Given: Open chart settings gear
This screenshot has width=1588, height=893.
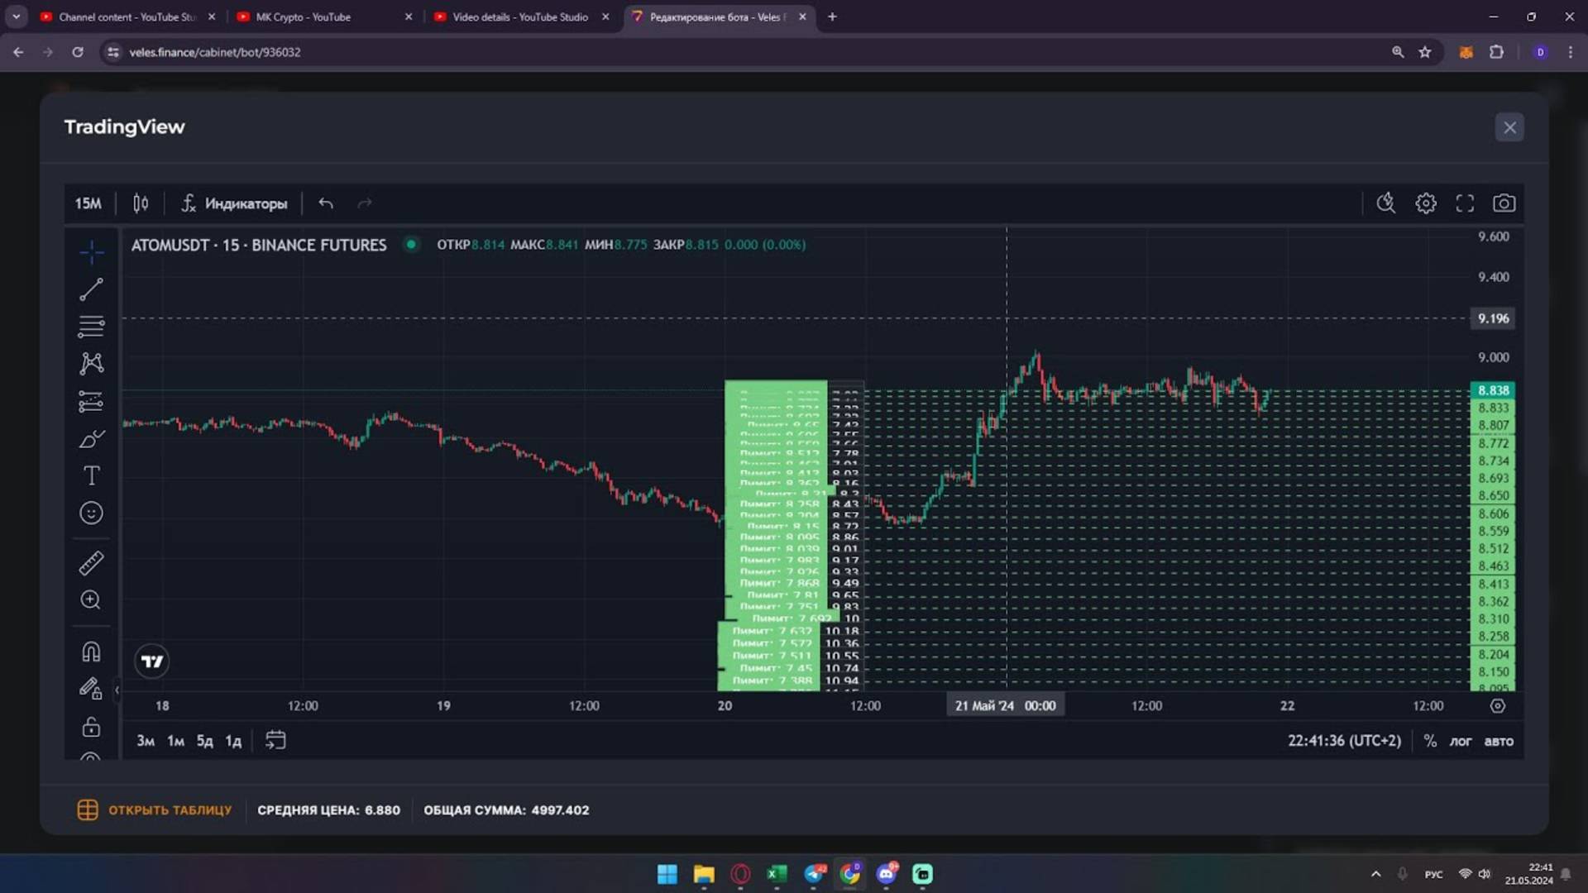Looking at the screenshot, I should coord(1426,203).
